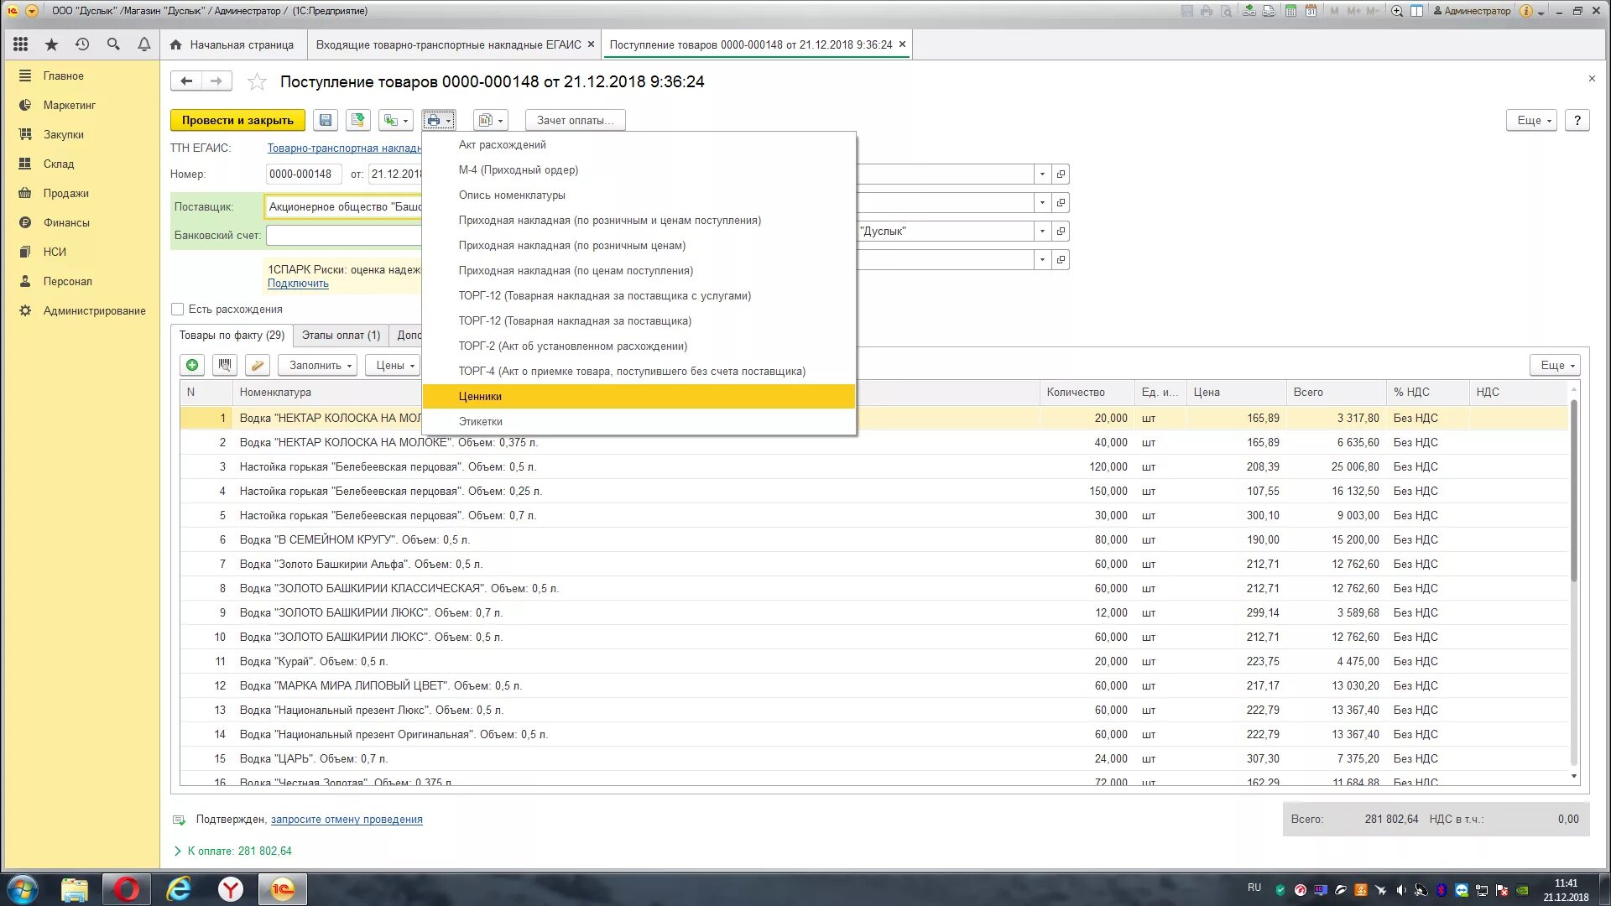Click the barcode scanner icon
Screen dimensions: 1611x906
pyautogui.click(x=224, y=365)
